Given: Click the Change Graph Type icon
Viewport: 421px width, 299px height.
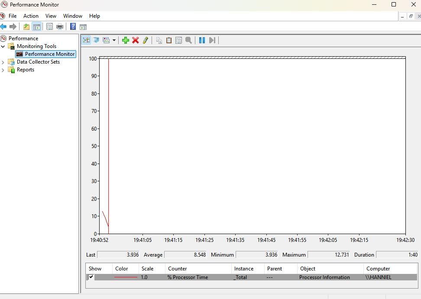Looking at the screenshot, I should 106,40.
